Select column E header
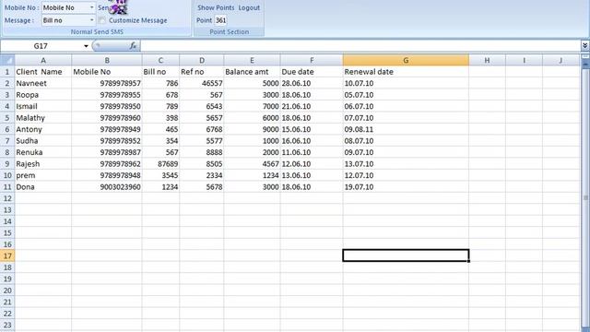Viewport: 590px width, 332px height. coord(252,60)
